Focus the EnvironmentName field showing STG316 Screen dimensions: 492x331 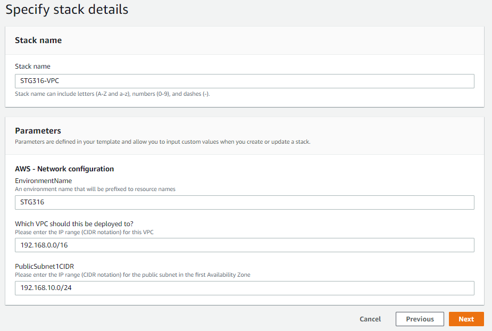pos(245,202)
